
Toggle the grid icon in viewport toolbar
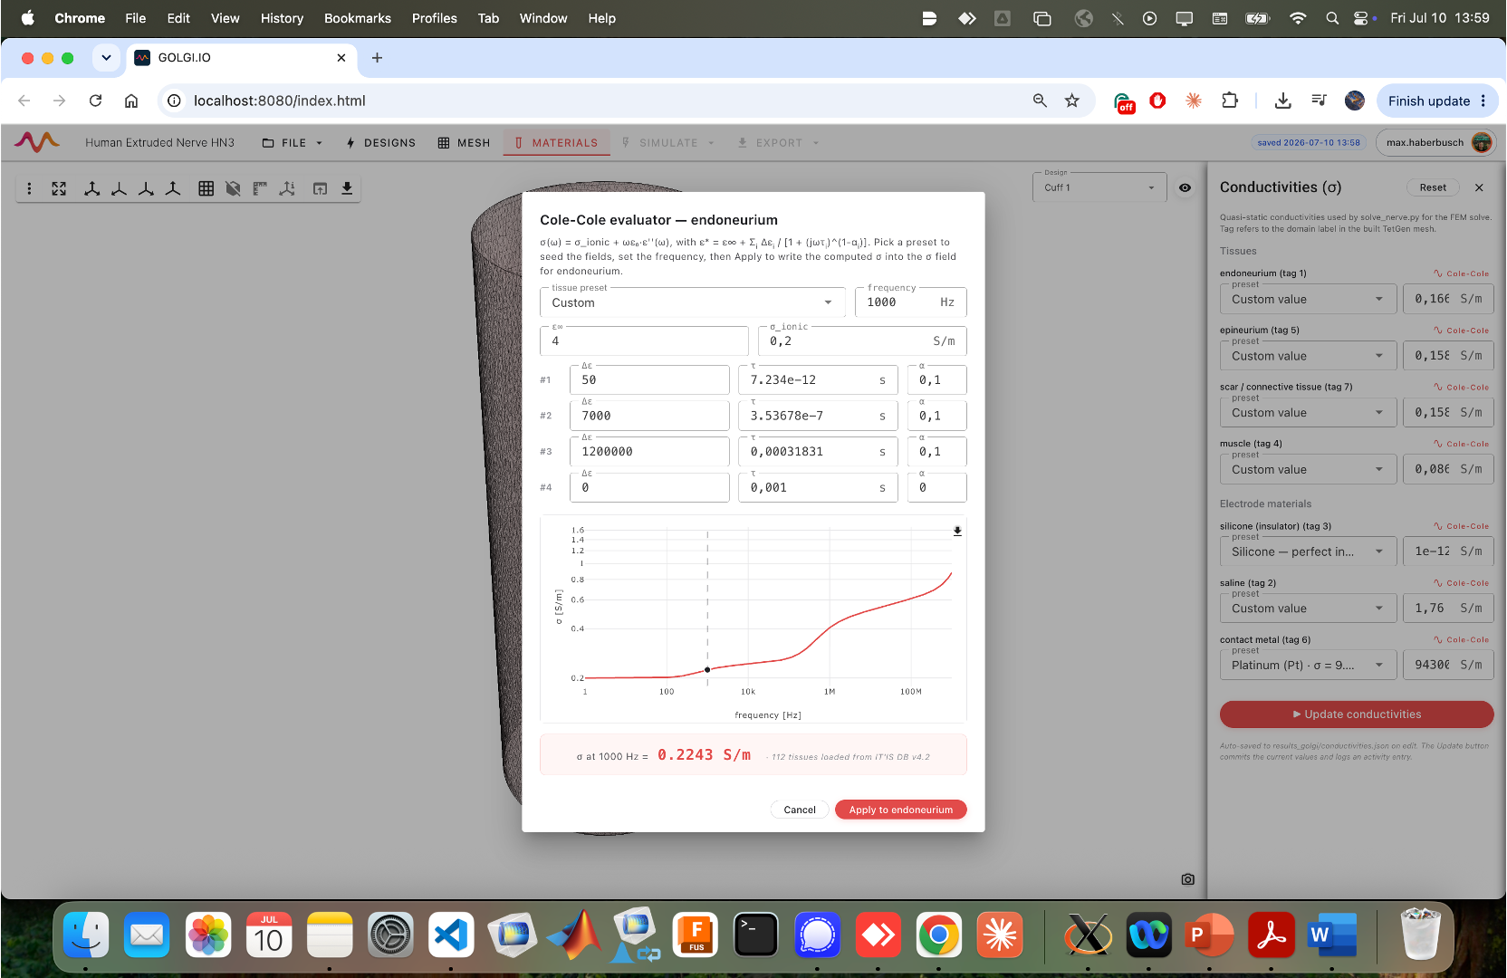tap(206, 188)
